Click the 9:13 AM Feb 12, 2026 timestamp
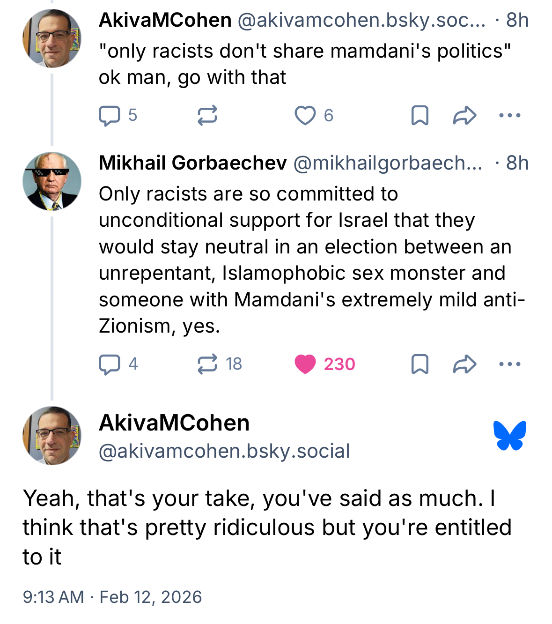This screenshot has height=624, width=552. (x=112, y=597)
